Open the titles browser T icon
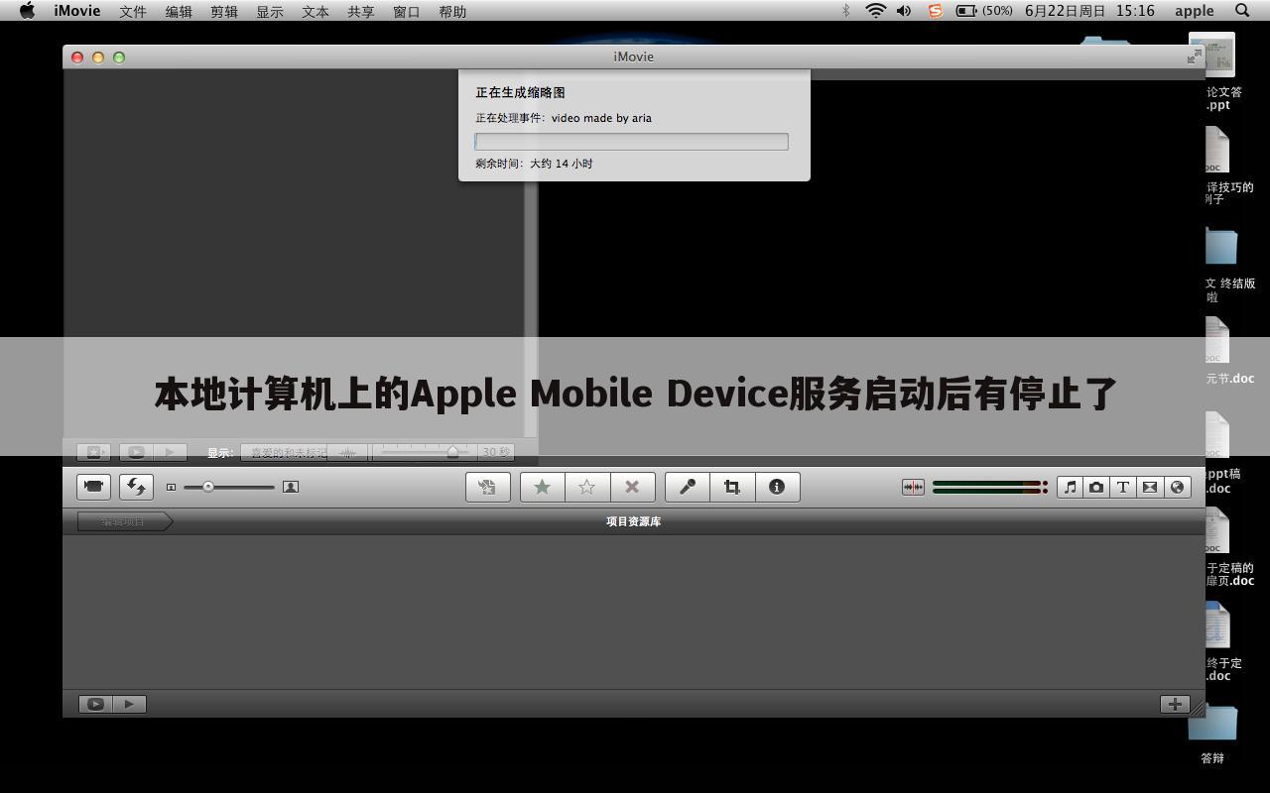Viewport: 1270px width, 793px height. [1123, 487]
